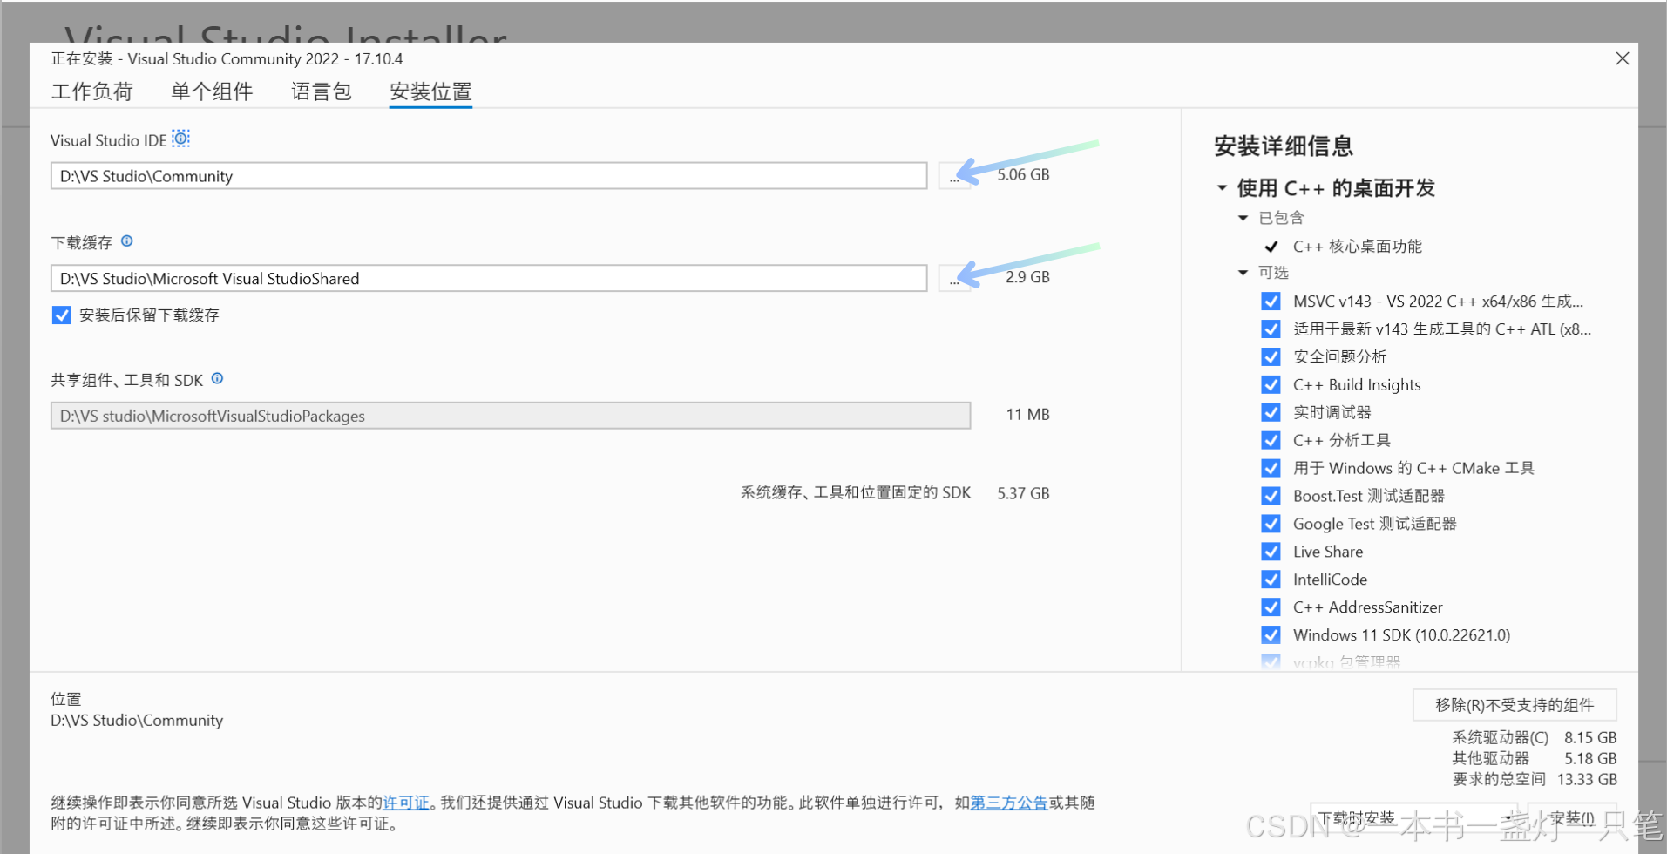Uncheck 实时调试器 component

coord(1271,412)
